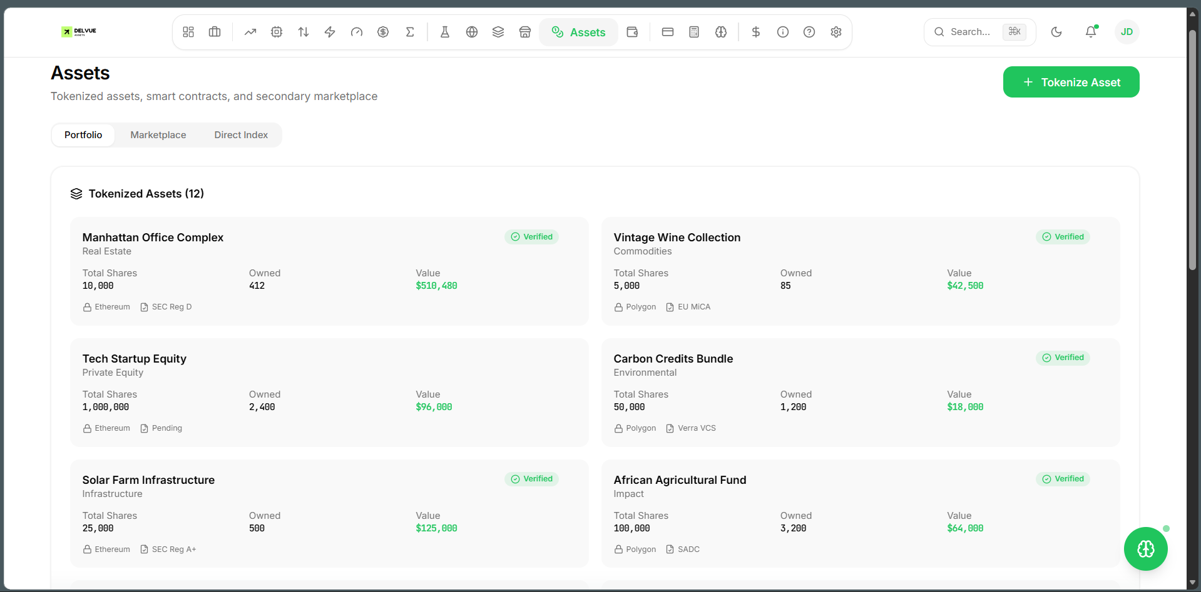
Task: Open the floating AI assistant brain button
Action: 1145,549
